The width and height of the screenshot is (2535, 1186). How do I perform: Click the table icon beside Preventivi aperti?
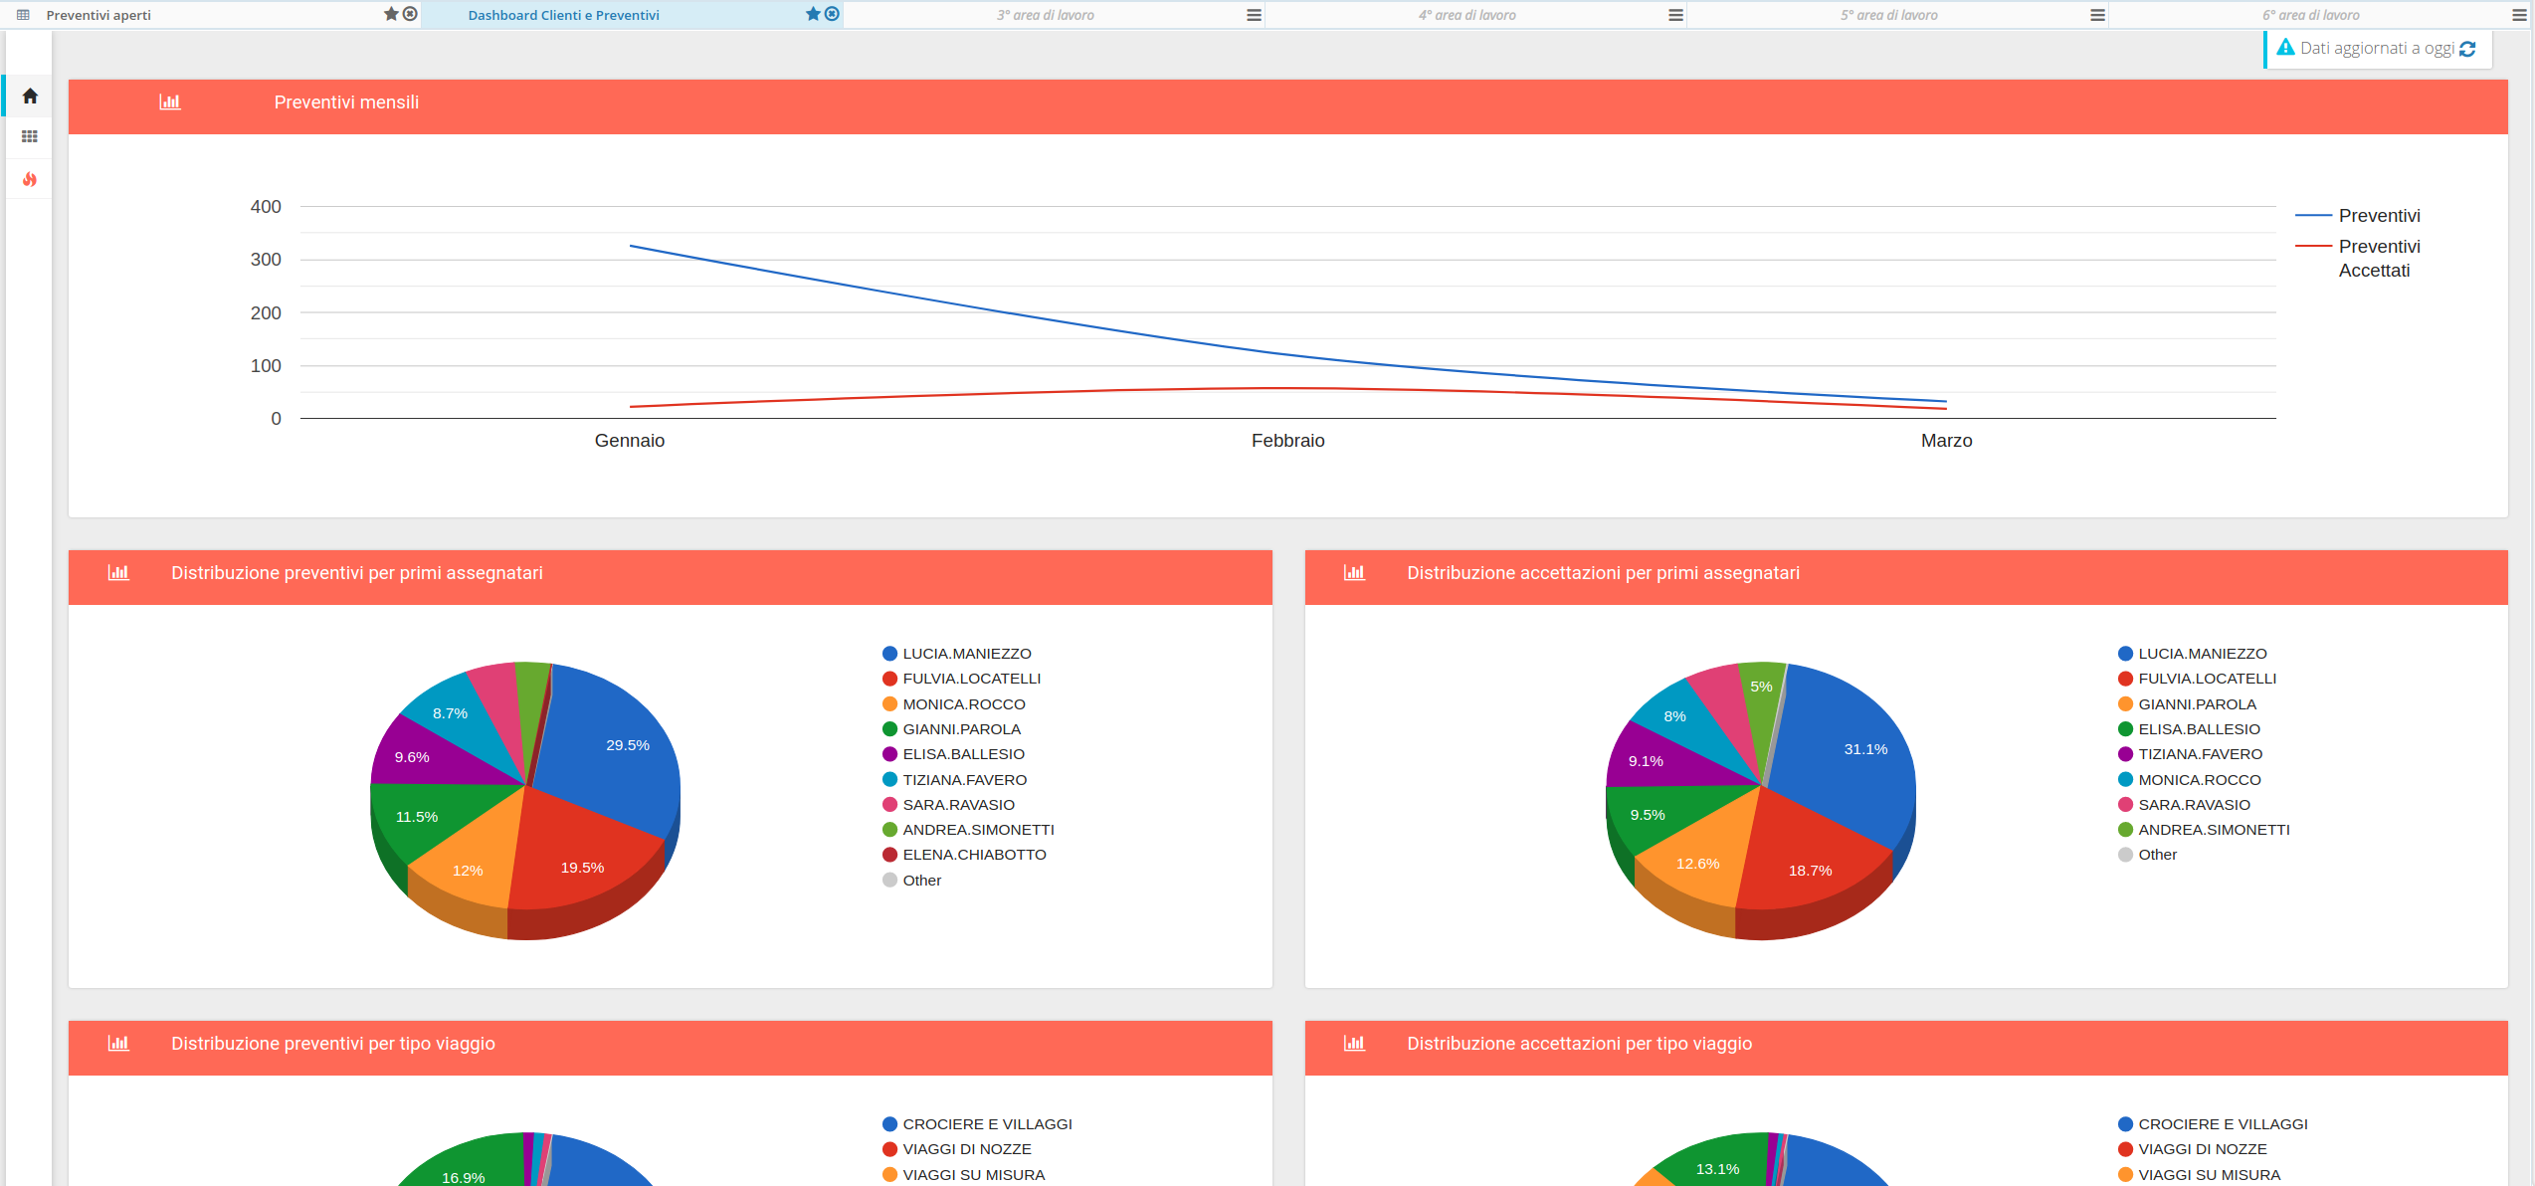23,15
